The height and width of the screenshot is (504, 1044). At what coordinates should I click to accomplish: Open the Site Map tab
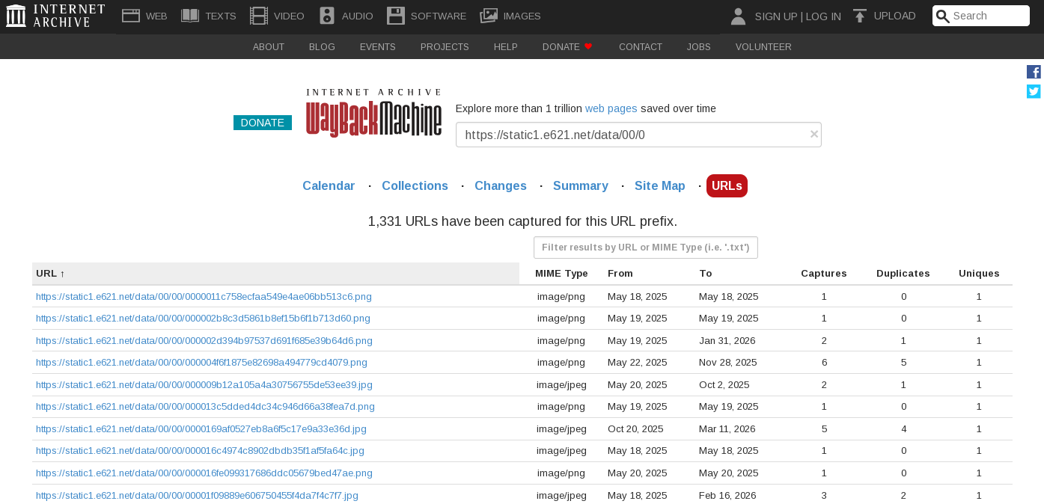pyautogui.click(x=660, y=185)
